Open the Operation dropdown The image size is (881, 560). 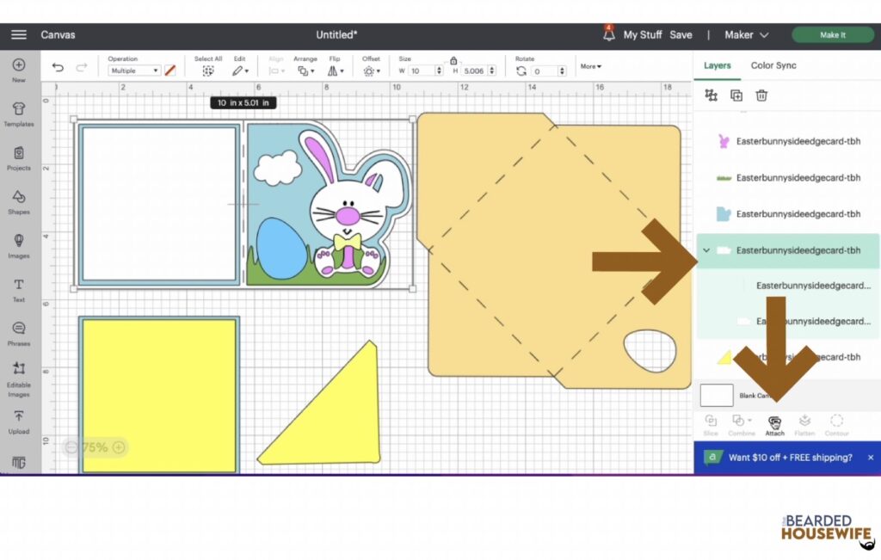coord(134,71)
